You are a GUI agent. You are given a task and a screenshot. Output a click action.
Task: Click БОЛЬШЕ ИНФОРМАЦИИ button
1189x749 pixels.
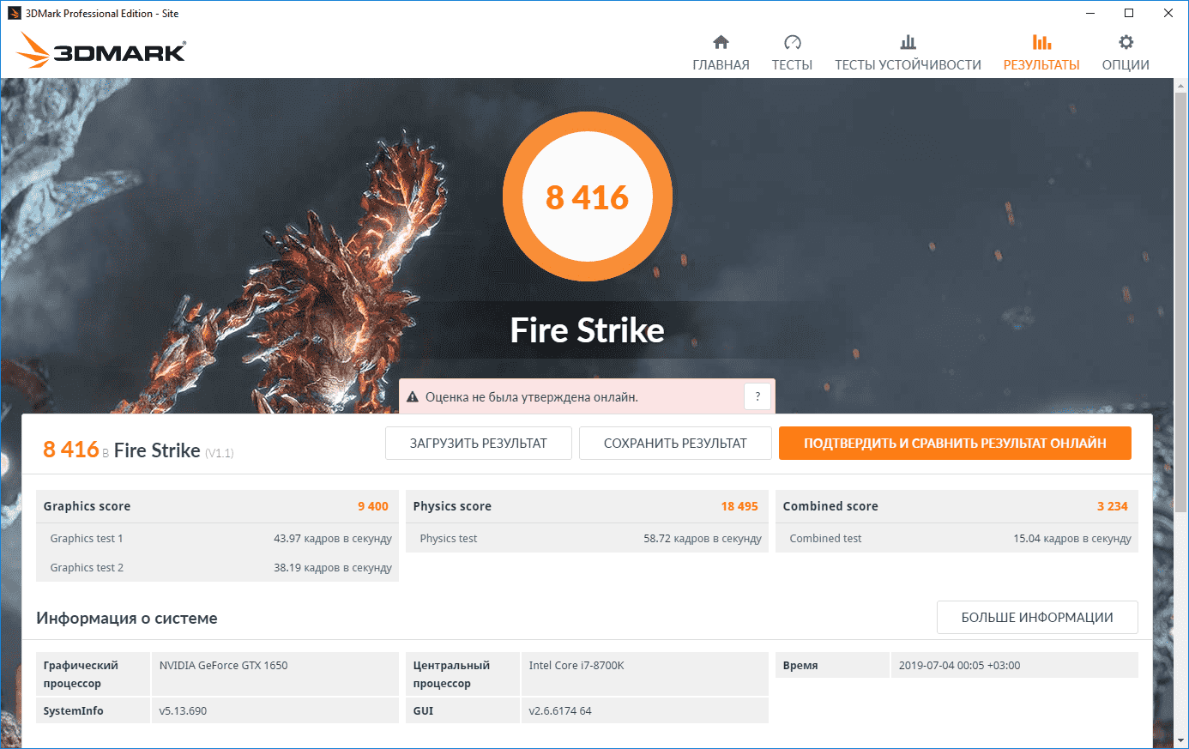(x=1036, y=618)
